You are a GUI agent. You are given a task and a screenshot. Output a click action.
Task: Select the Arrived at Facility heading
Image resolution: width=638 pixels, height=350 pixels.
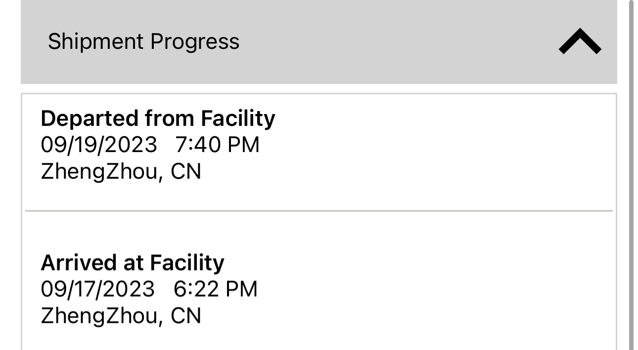pyautogui.click(x=132, y=263)
